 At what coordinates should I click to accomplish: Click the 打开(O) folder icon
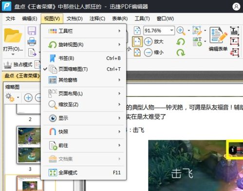tap(13, 36)
